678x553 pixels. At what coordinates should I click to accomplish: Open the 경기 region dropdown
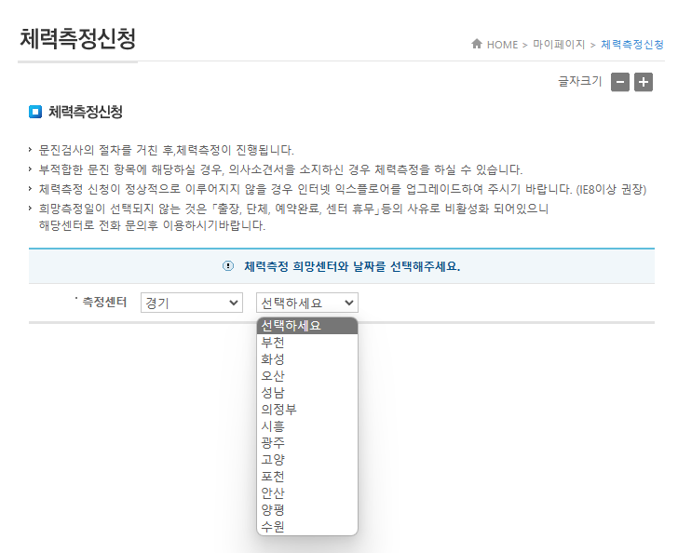192,303
